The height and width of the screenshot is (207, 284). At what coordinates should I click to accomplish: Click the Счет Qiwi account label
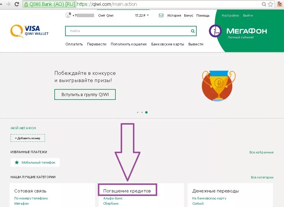[x=106, y=15]
